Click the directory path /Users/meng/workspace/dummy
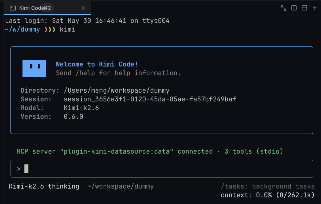Viewport: 321px width, 204px height. (117, 91)
